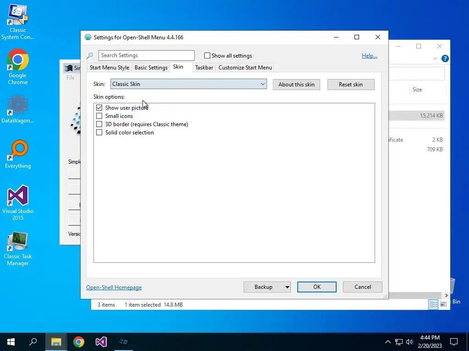Image resolution: width=469 pixels, height=351 pixels.
Task: Confirm settings with OK button
Action: tap(317, 287)
